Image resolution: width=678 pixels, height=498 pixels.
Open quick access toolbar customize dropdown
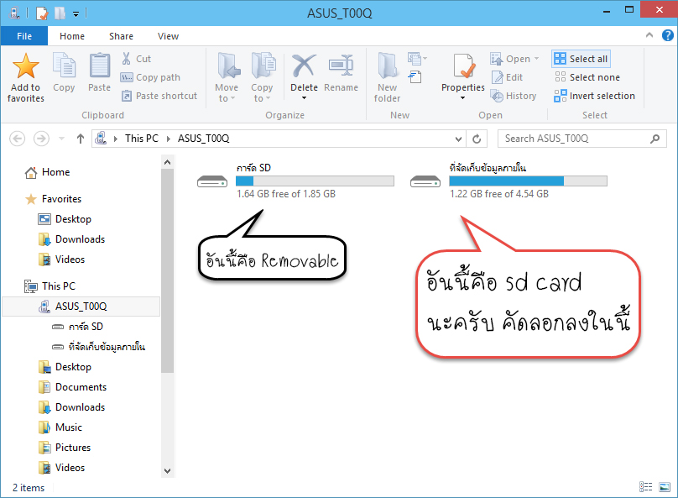tap(76, 14)
